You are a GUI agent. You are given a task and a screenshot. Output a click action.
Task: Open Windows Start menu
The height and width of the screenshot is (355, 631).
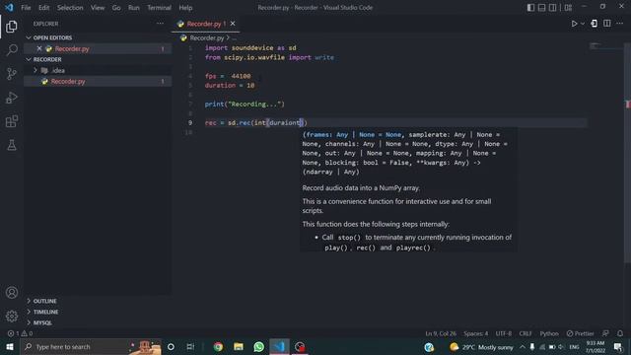pos(10,346)
